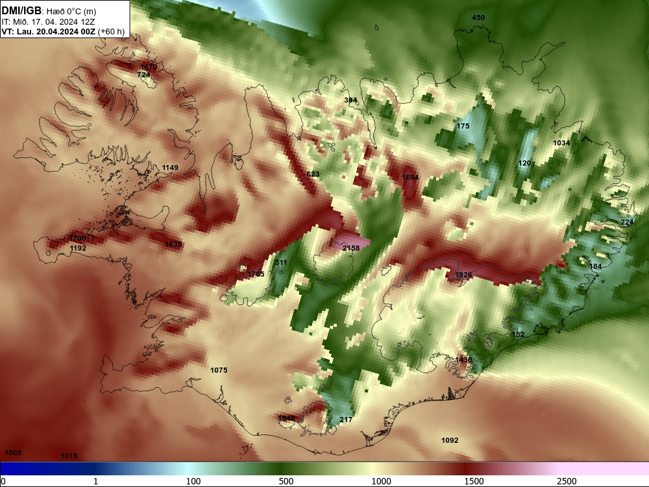Select the 175 value in the blue area
Viewport: 649px width, 487px height.
pos(463,126)
